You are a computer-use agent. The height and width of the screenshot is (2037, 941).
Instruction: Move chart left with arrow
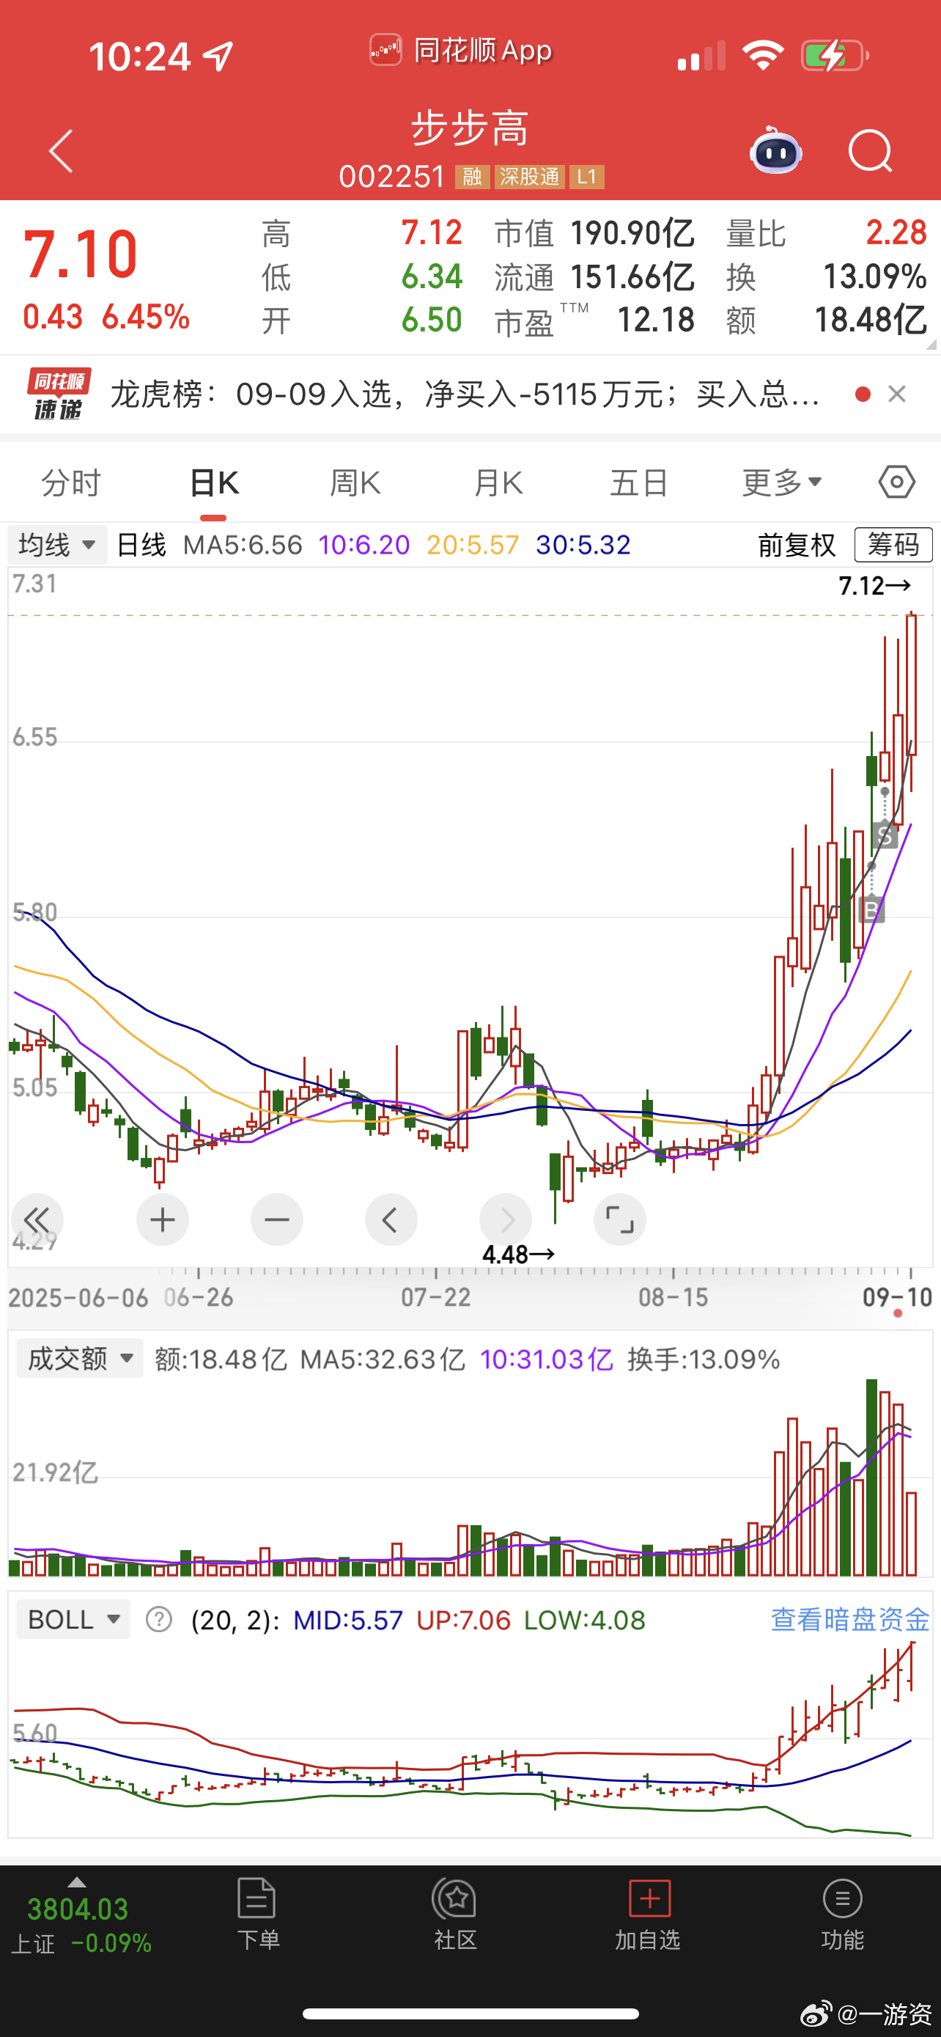[x=391, y=1220]
